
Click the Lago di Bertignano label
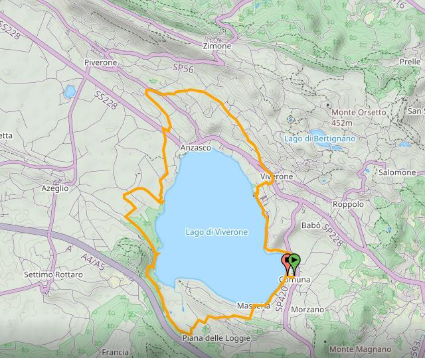click(319, 139)
